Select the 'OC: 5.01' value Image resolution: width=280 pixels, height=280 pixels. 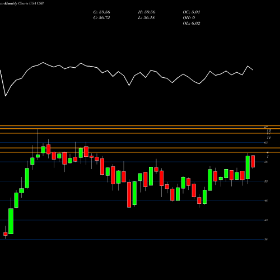click(192, 12)
